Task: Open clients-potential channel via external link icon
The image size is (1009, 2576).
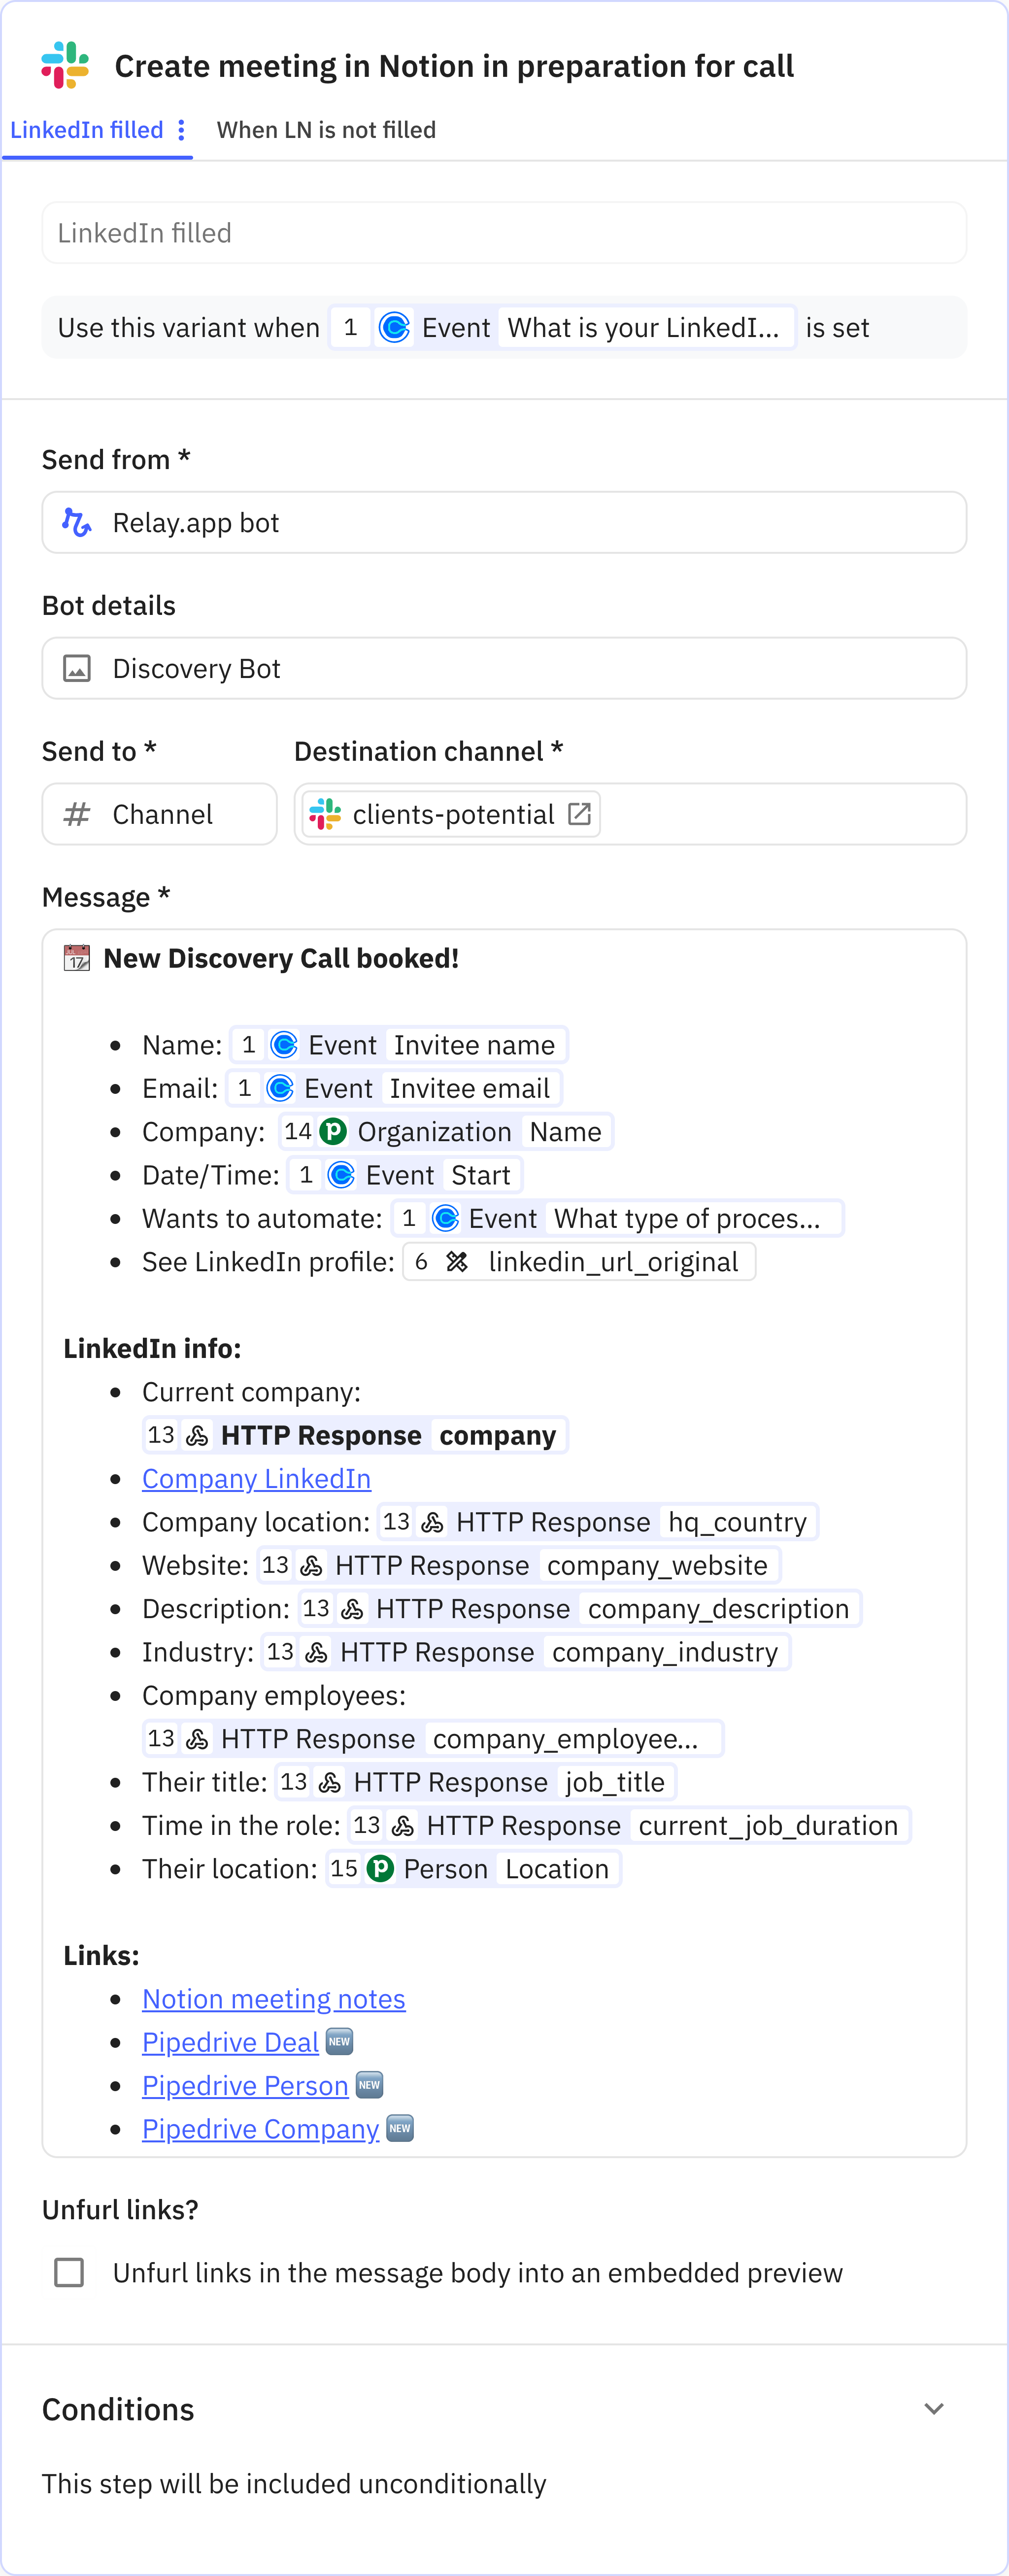Action: pyautogui.click(x=579, y=814)
